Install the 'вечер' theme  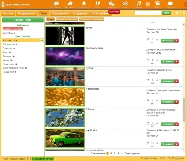coord(168,41)
